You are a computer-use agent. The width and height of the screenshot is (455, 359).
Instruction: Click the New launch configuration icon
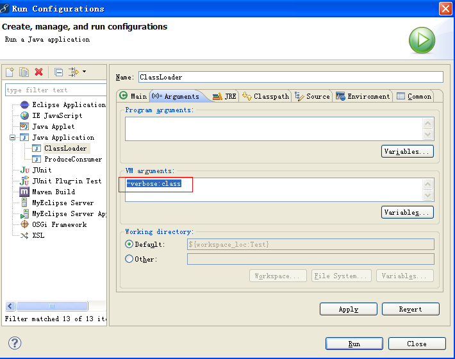tap(10, 72)
